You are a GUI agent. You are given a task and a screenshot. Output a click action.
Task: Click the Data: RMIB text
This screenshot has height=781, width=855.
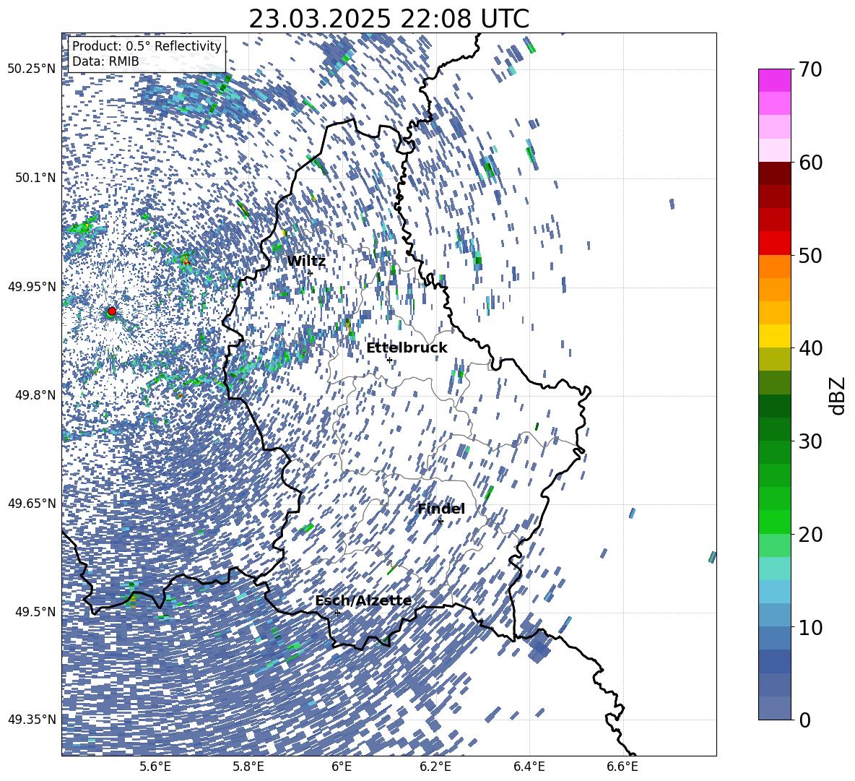[x=105, y=61]
